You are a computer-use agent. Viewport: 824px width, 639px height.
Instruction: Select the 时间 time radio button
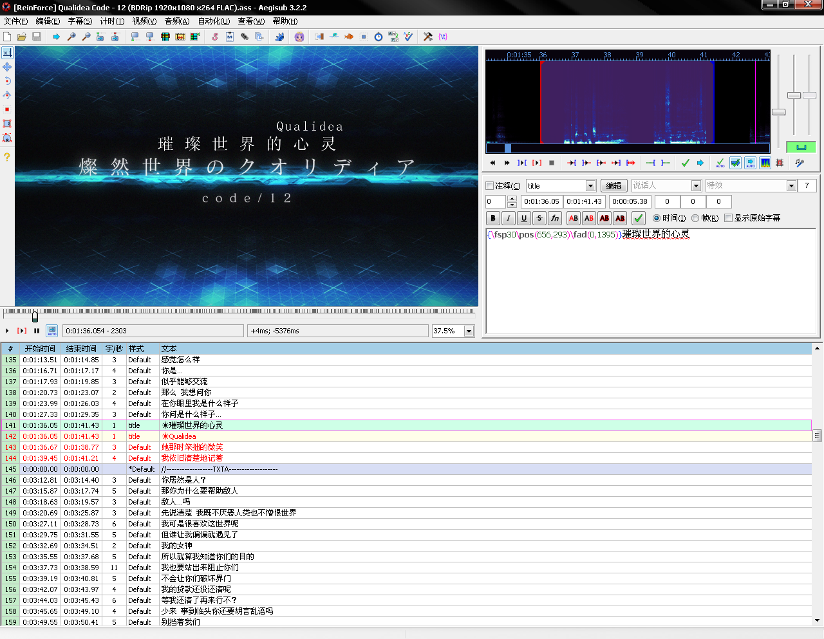click(x=657, y=218)
